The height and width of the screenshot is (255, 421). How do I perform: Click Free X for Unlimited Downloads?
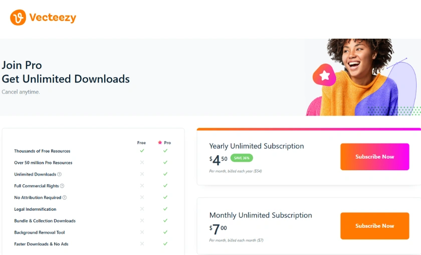pyautogui.click(x=142, y=174)
